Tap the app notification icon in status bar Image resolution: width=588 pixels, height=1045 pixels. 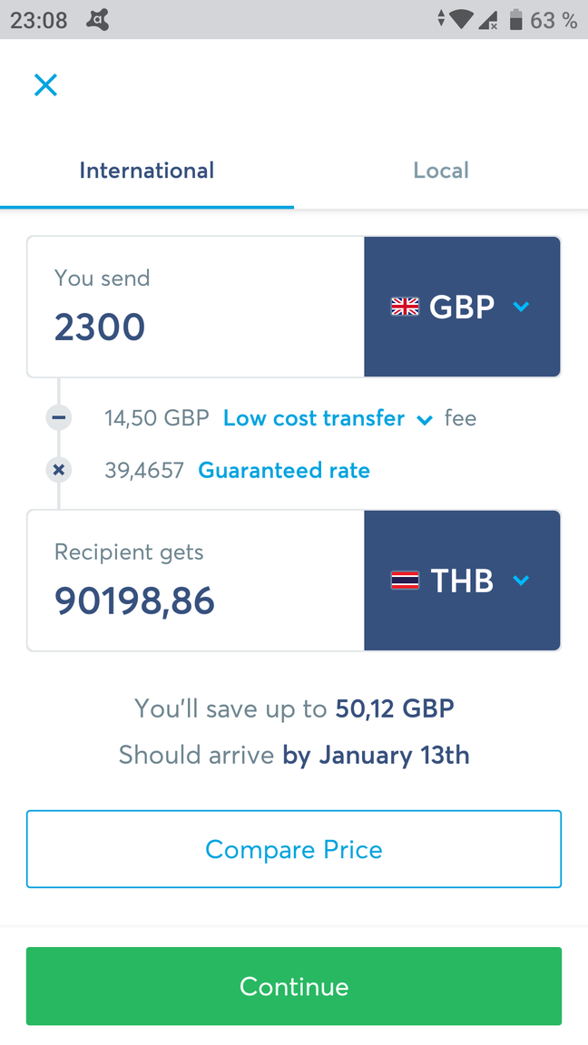[97, 19]
